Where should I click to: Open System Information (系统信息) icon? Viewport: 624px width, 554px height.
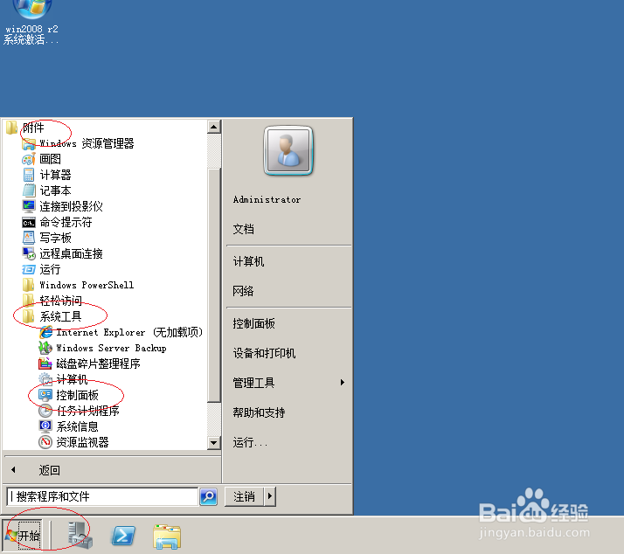(x=45, y=426)
